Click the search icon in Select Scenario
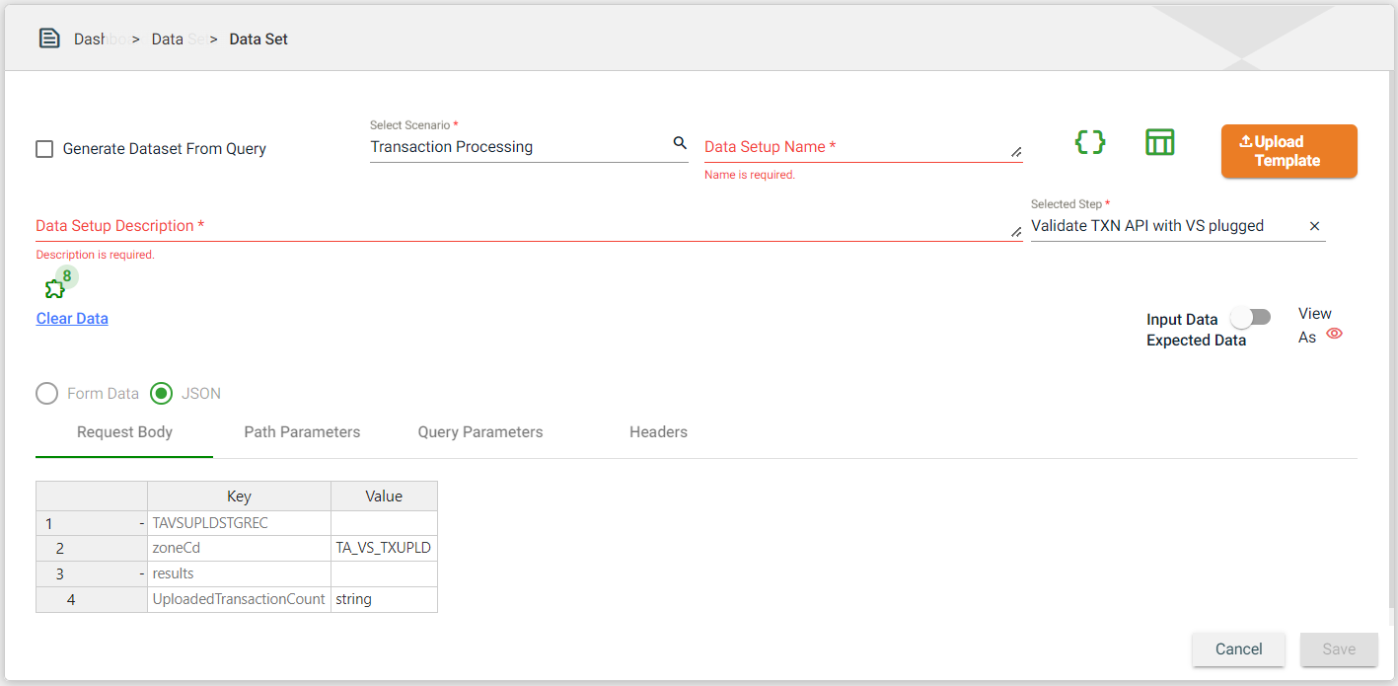Screen dimensions: 1398x686 point(680,144)
